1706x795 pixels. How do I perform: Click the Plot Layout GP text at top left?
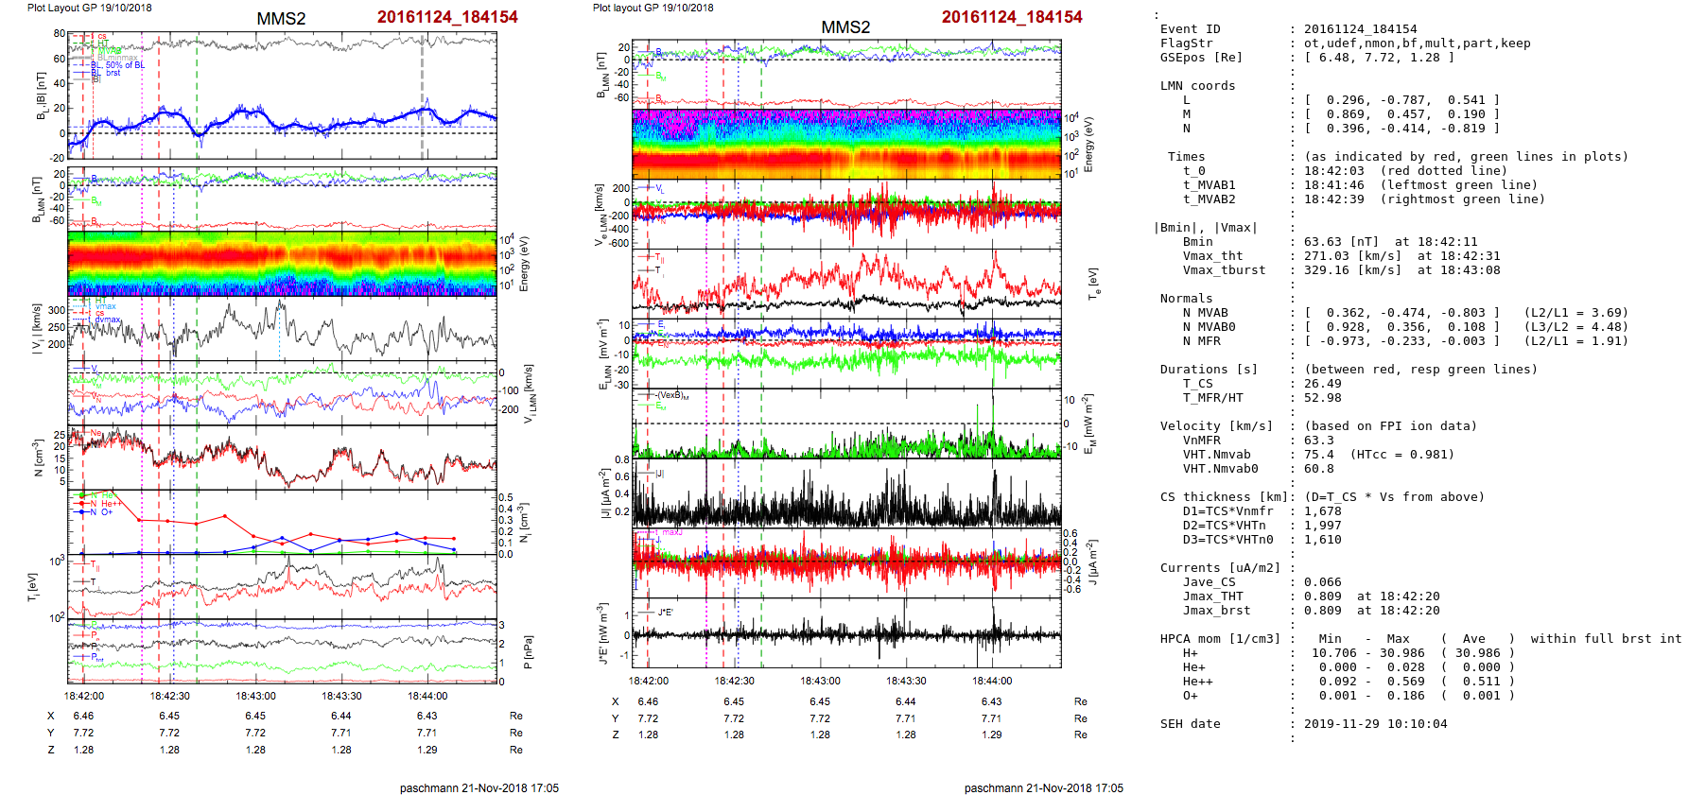[89, 8]
